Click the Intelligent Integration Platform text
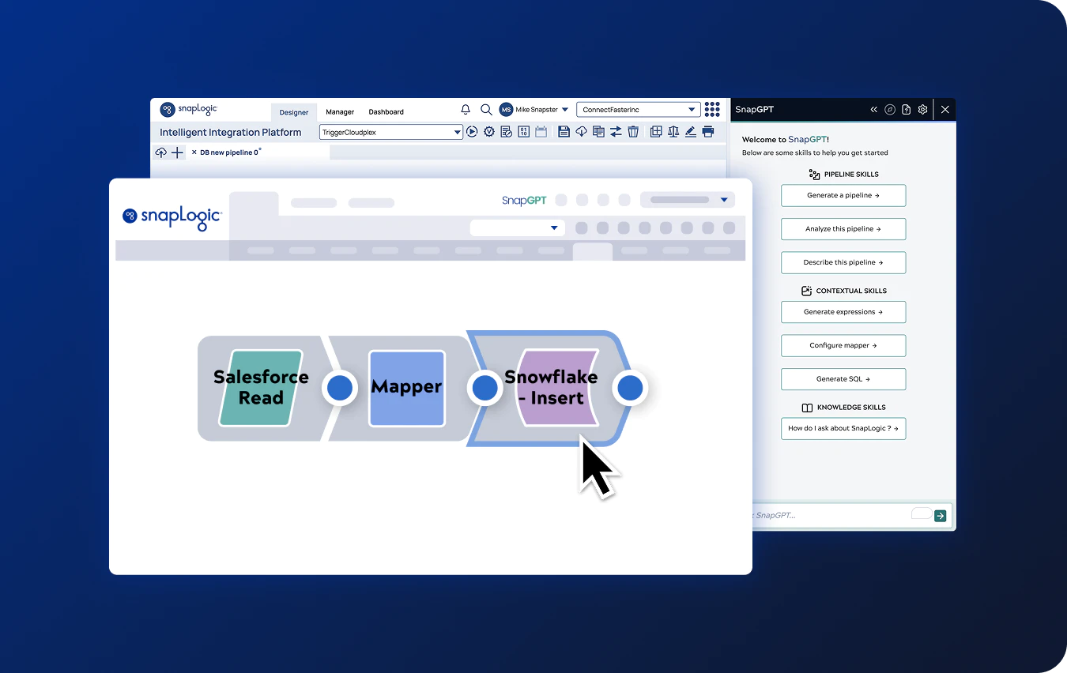Image resolution: width=1067 pixels, height=673 pixels. (x=231, y=133)
